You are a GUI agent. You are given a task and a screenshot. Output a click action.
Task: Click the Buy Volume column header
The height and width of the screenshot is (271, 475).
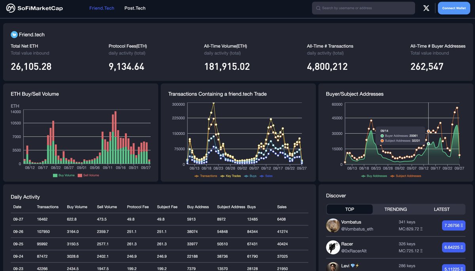(77, 207)
